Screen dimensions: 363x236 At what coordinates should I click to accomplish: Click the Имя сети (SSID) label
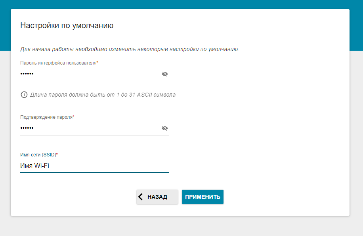point(39,154)
